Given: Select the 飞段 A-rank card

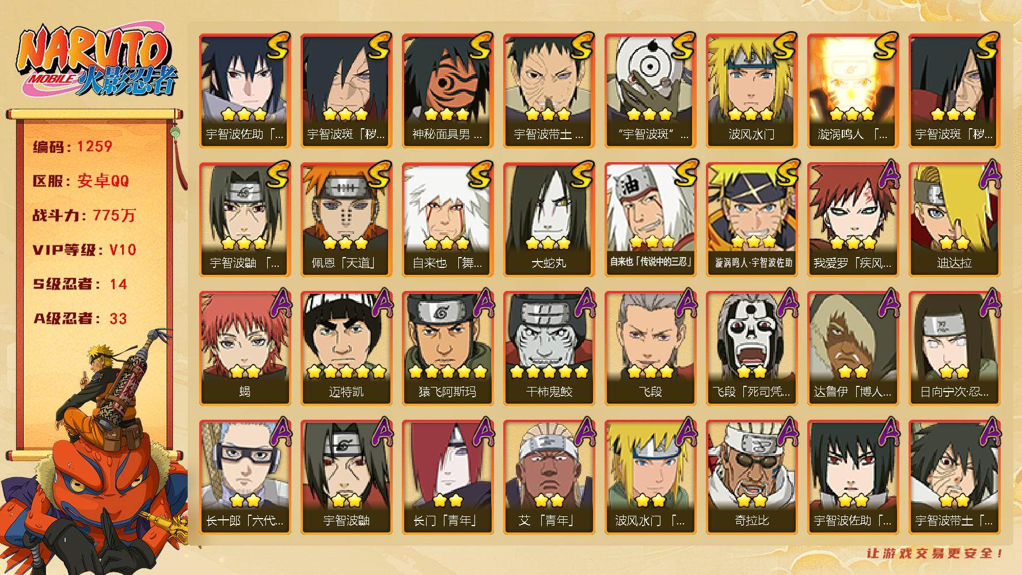Looking at the screenshot, I should tap(650, 348).
